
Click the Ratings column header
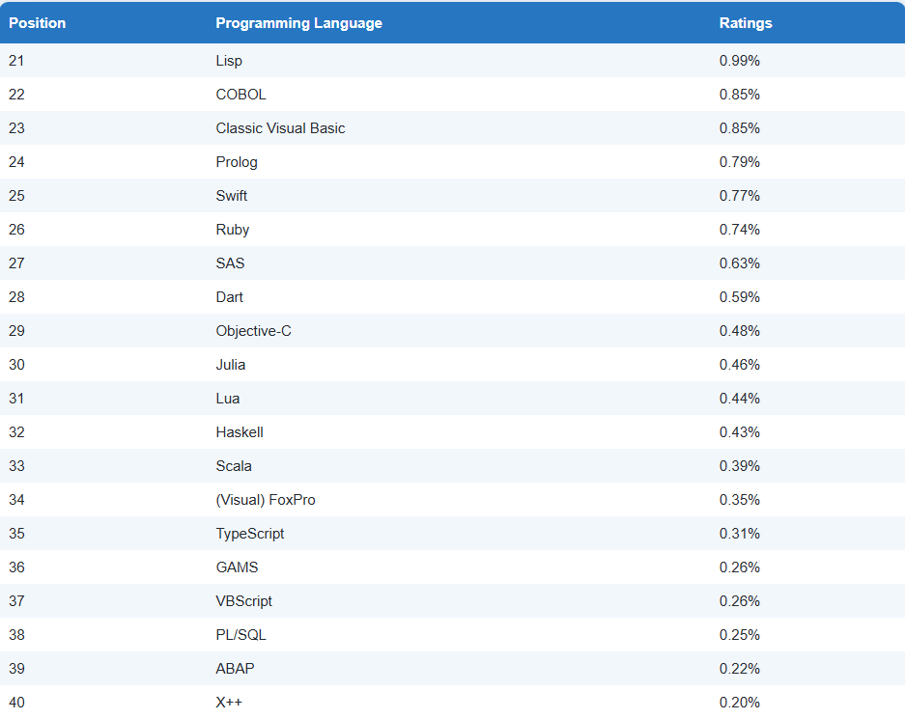tap(745, 23)
